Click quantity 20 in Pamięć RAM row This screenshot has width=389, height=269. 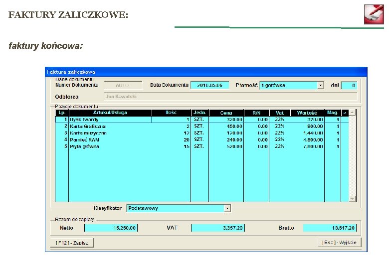[171, 139]
